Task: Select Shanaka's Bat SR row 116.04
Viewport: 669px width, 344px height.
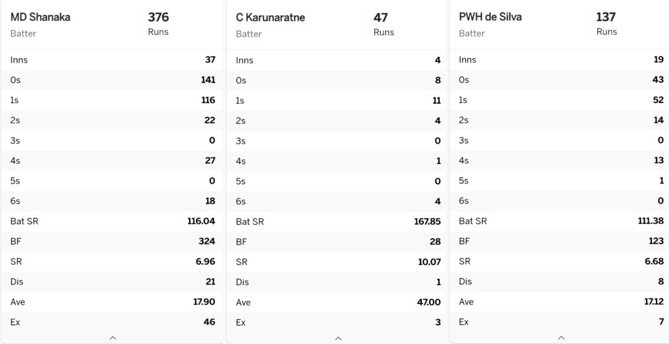Action: pos(112,221)
